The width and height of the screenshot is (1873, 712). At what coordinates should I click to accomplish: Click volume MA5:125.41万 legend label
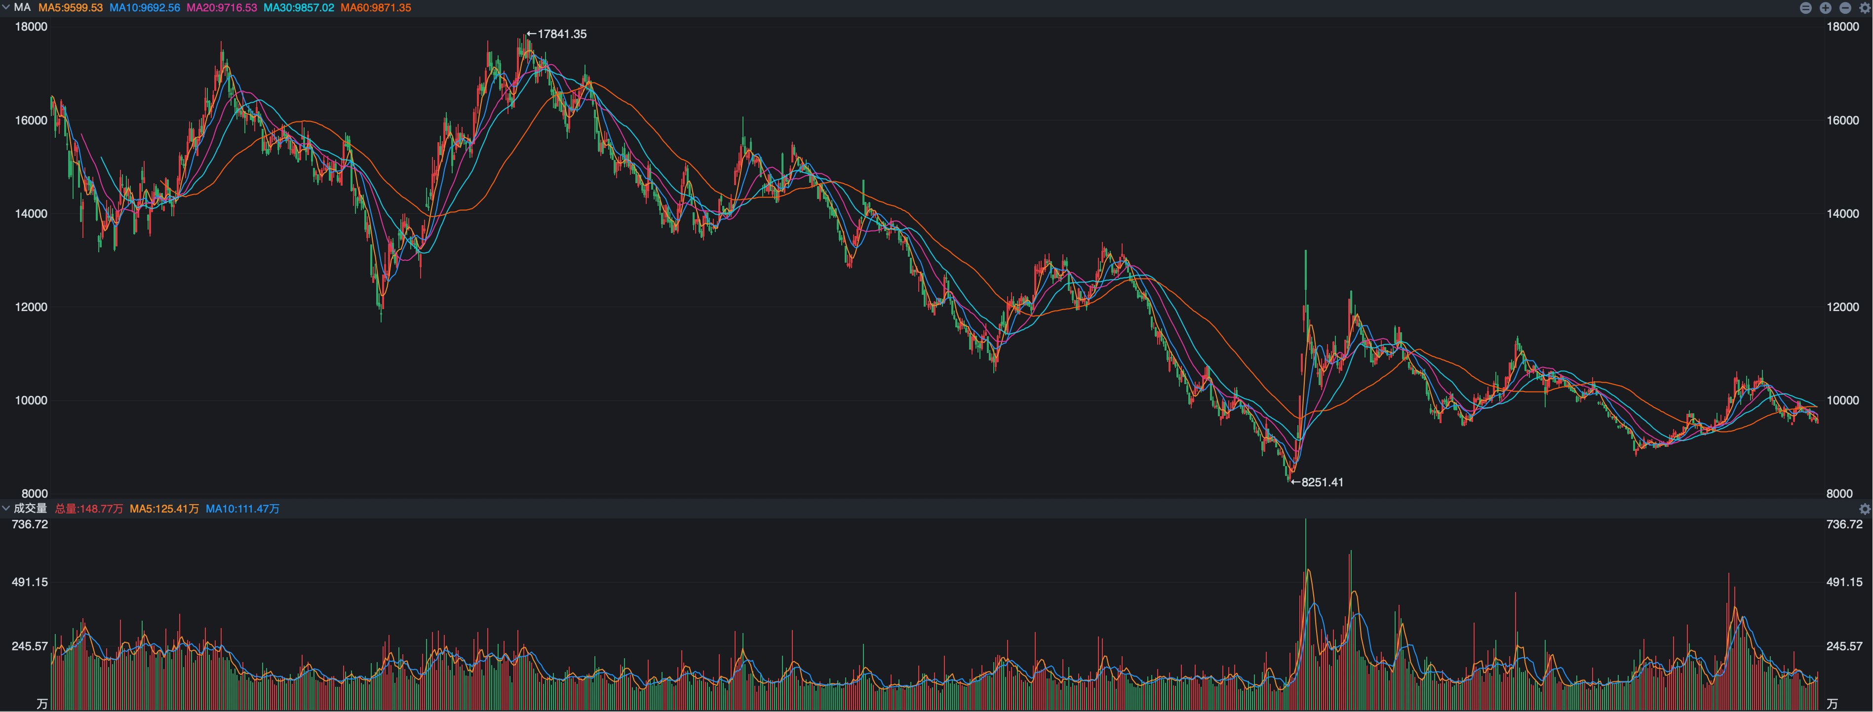click(164, 509)
